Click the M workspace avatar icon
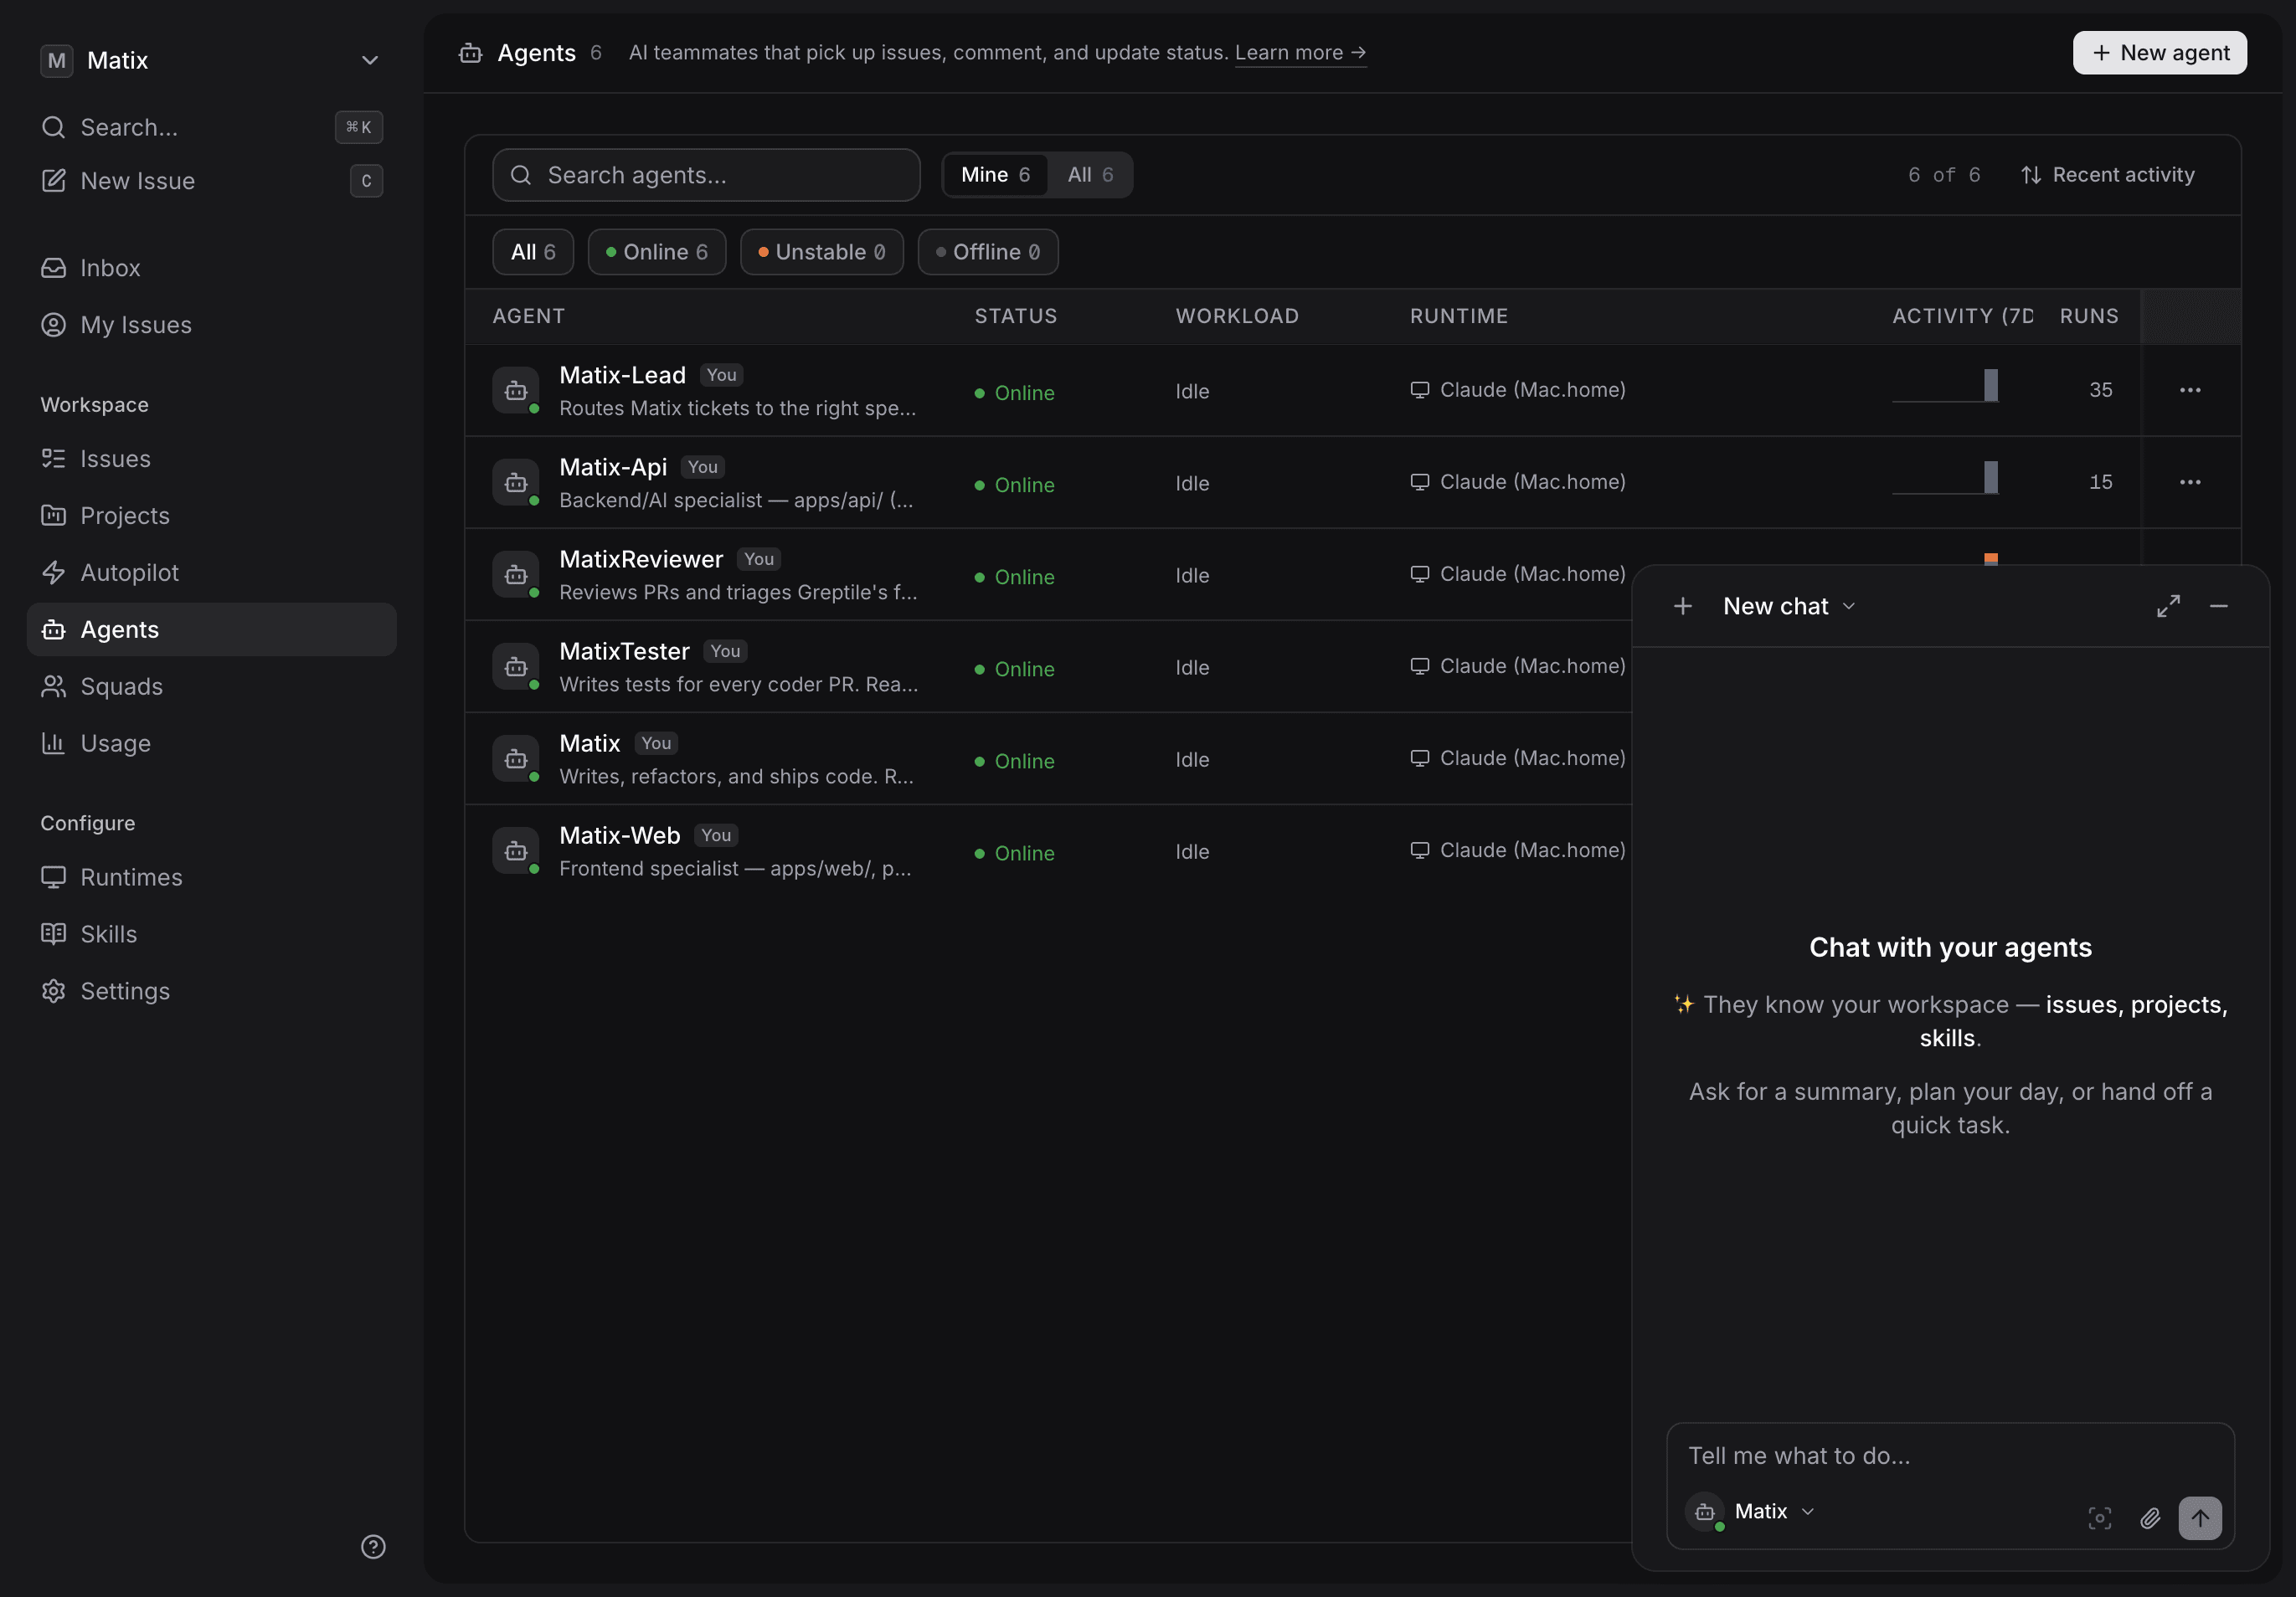 point(57,60)
